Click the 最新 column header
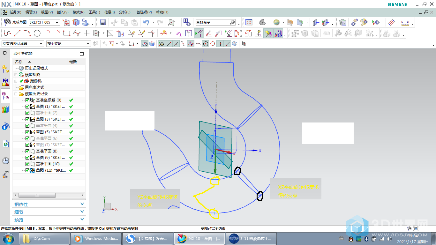Screen dimensions: 436x245 click(76, 62)
